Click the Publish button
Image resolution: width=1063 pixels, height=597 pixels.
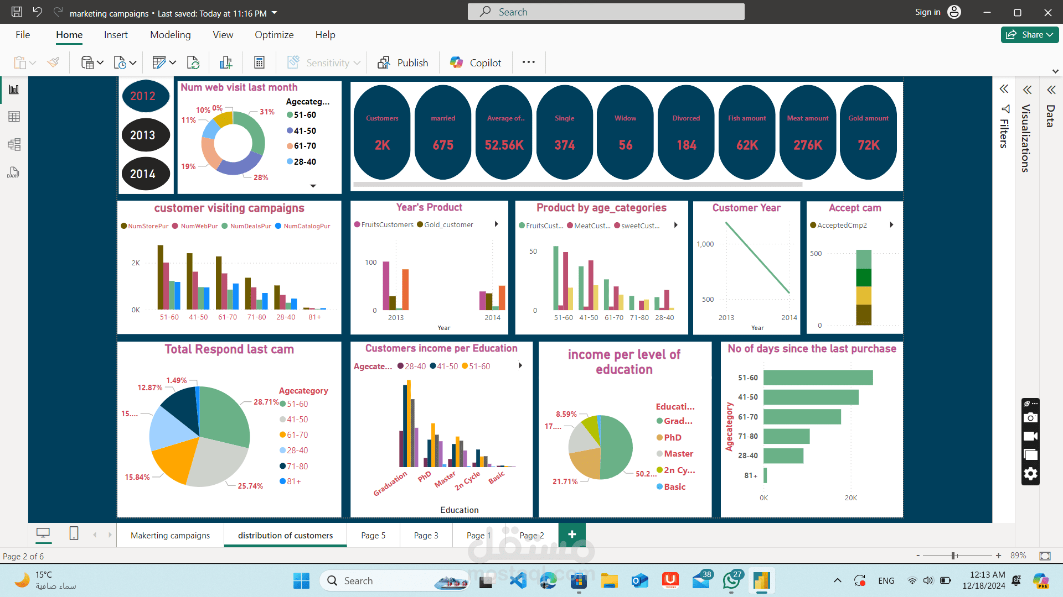point(403,62)
